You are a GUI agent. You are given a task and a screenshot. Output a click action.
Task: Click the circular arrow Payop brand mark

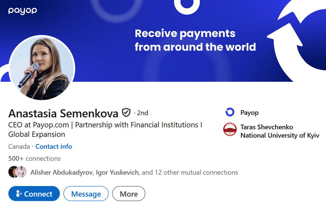pyautogui.click(x=230, y=112)
